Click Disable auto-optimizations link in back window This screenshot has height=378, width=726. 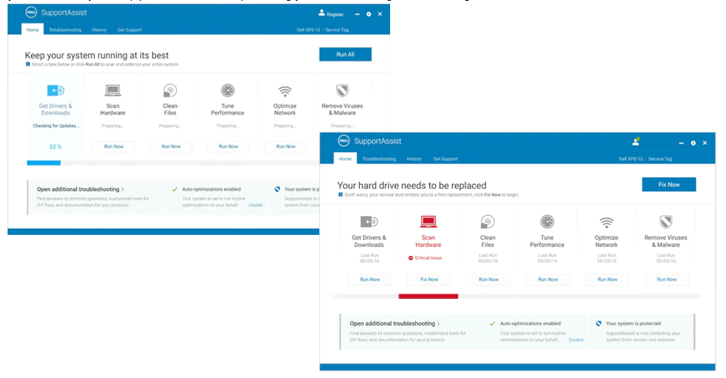[255, 205]
